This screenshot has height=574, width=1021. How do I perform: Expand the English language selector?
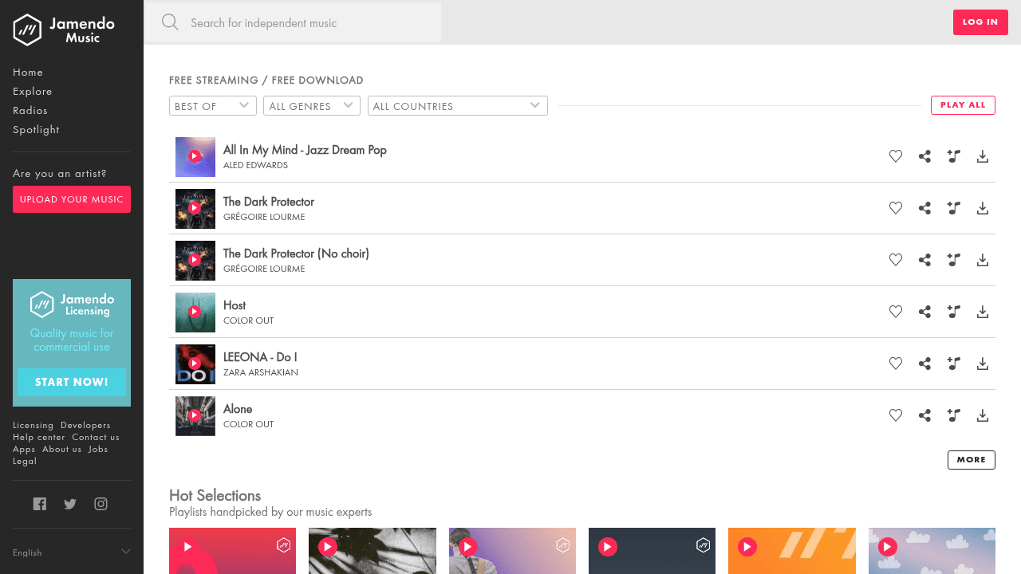72,552
